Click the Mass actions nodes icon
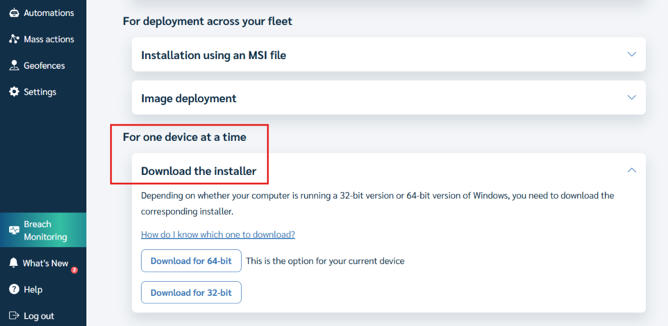668x326 pixels. click(x=14, y=39)
